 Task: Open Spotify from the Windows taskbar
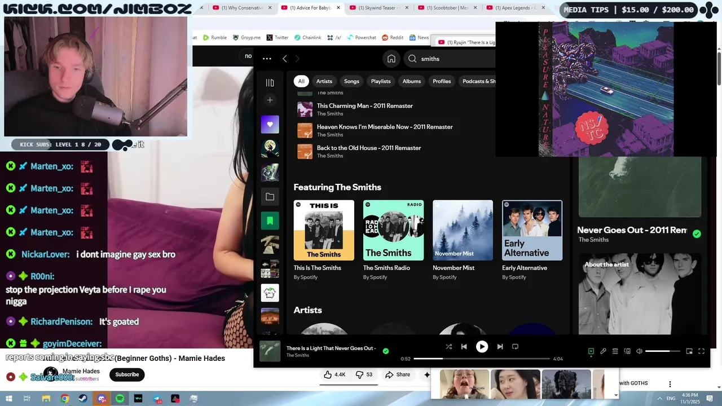[x=120, y=399]
